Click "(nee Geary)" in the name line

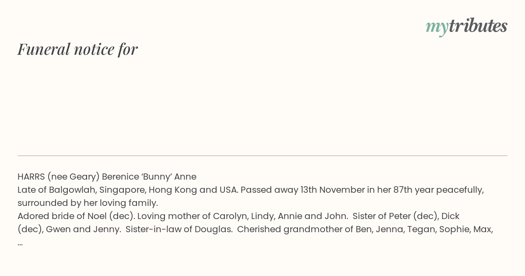[x=73, y=177]
